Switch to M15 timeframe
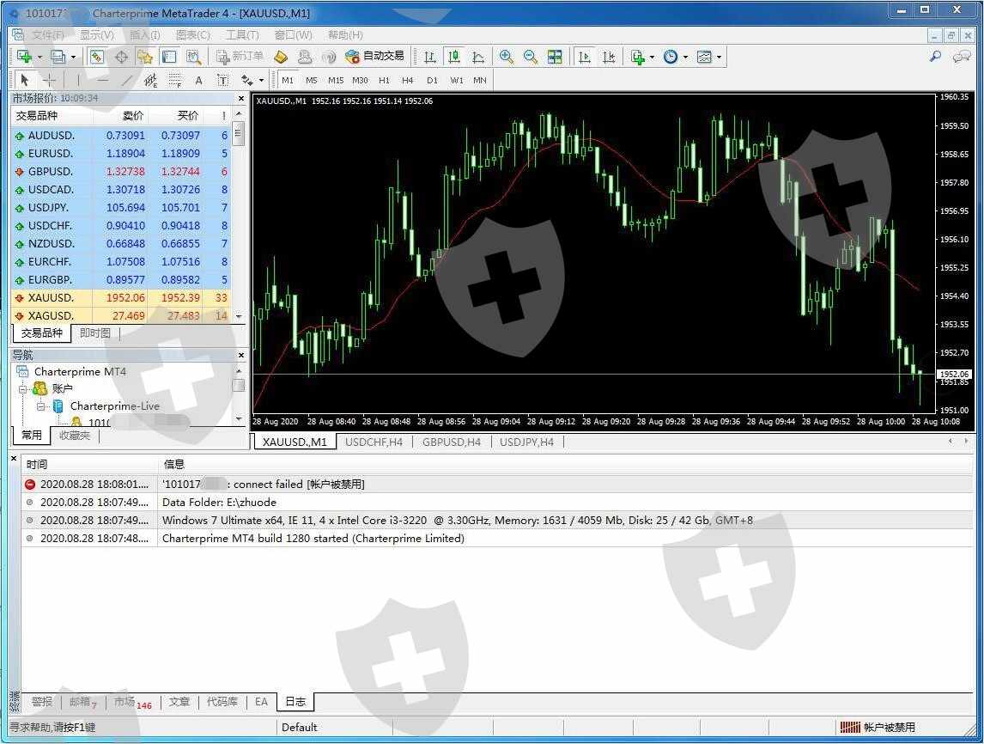Image resolution: width=984 pixels, height=744 pixels. [x=336, y=81]
